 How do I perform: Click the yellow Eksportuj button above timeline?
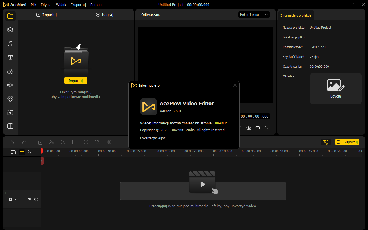click(x=347, y=142)
